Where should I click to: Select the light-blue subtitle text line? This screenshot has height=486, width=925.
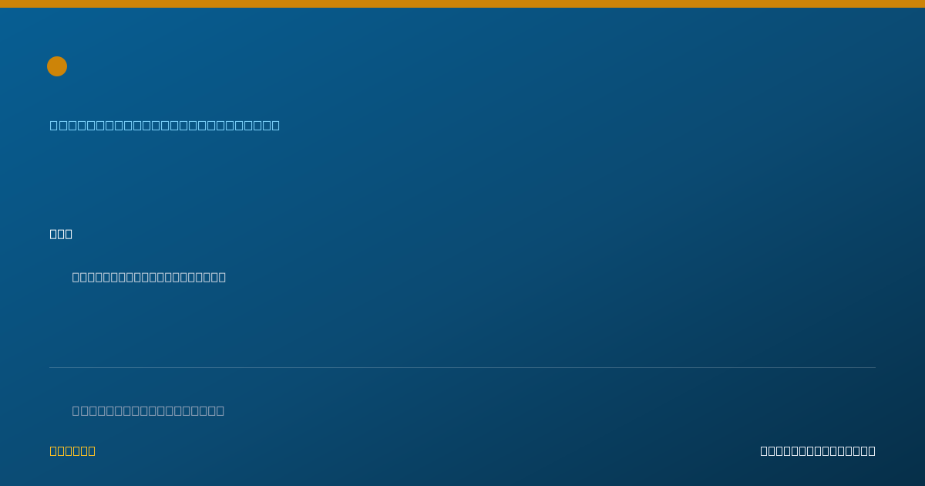(165, 125)
